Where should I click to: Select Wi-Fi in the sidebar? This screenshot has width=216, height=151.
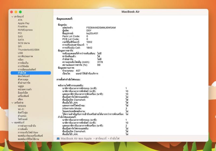point(21,109)
